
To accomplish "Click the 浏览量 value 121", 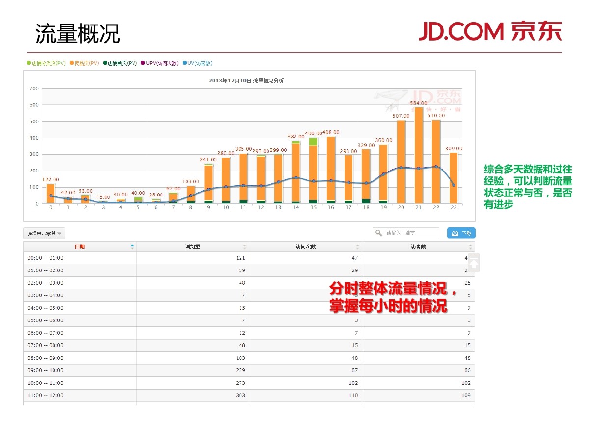I will click(x=241, y=258).
